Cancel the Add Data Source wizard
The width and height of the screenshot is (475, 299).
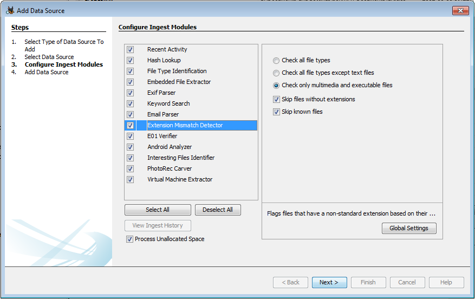click(407, 282)
